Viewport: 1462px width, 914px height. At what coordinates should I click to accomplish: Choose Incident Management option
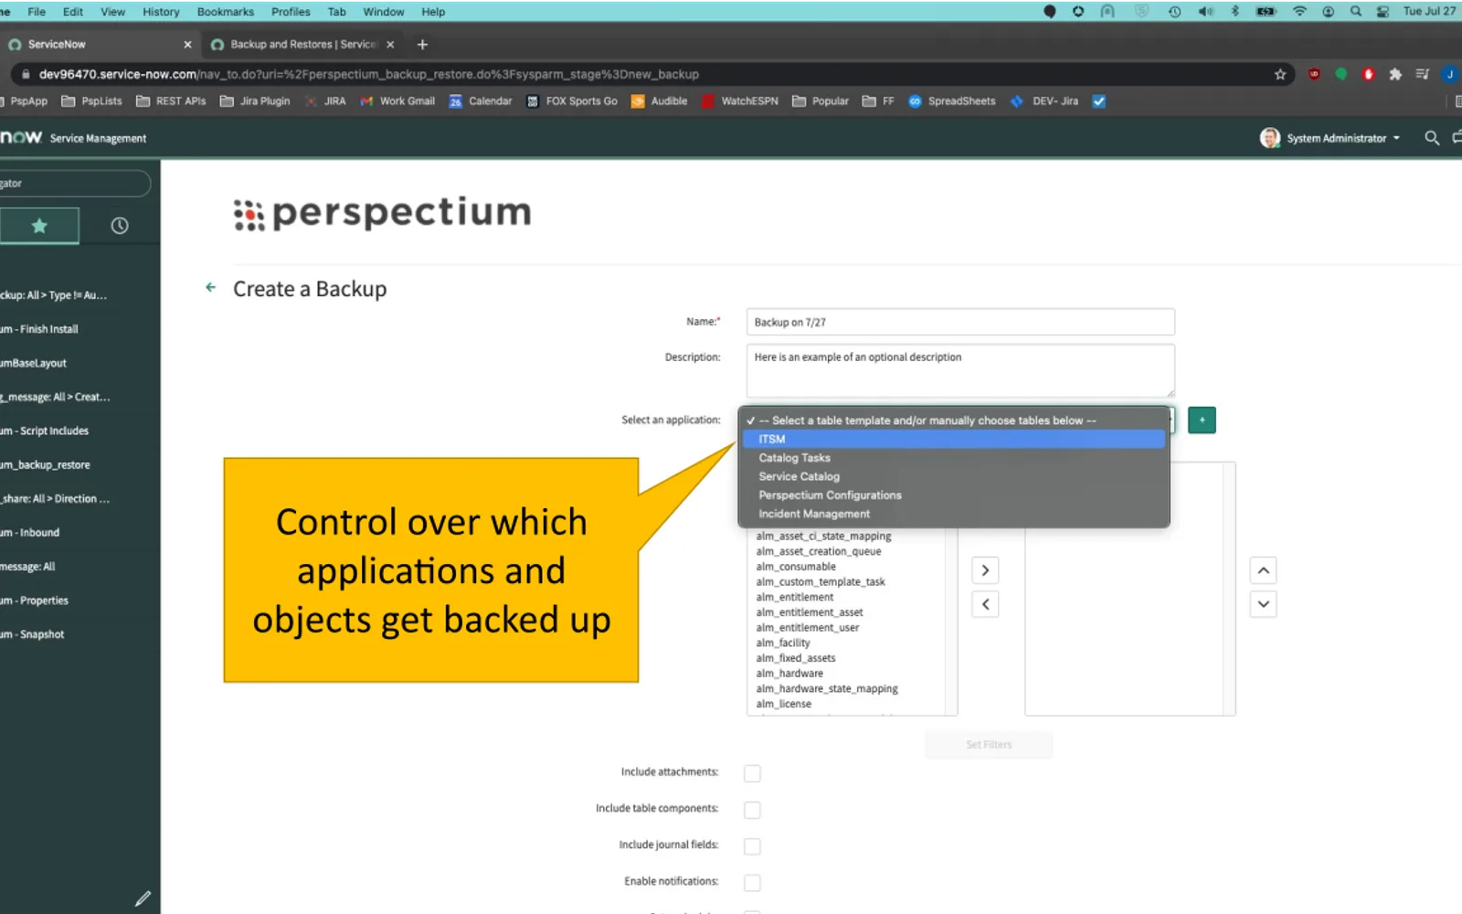pyautogui.click(x=954, y=515)
